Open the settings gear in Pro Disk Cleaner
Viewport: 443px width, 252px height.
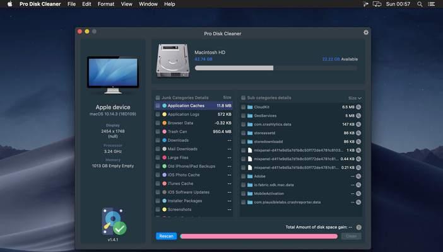pos(366,33)
